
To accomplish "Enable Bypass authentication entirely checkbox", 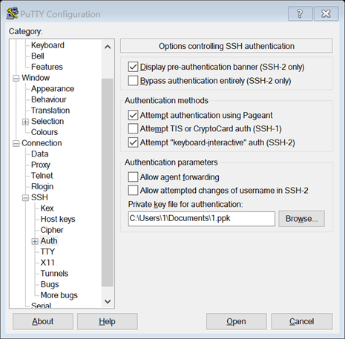I will tap(133, 81).
